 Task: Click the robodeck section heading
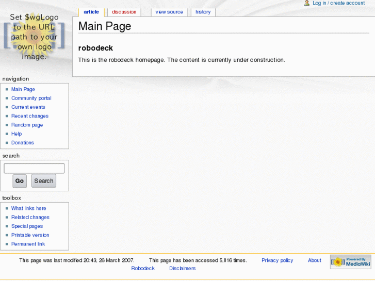(95, 48)
